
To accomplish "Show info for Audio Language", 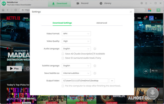I will [95, 49].
